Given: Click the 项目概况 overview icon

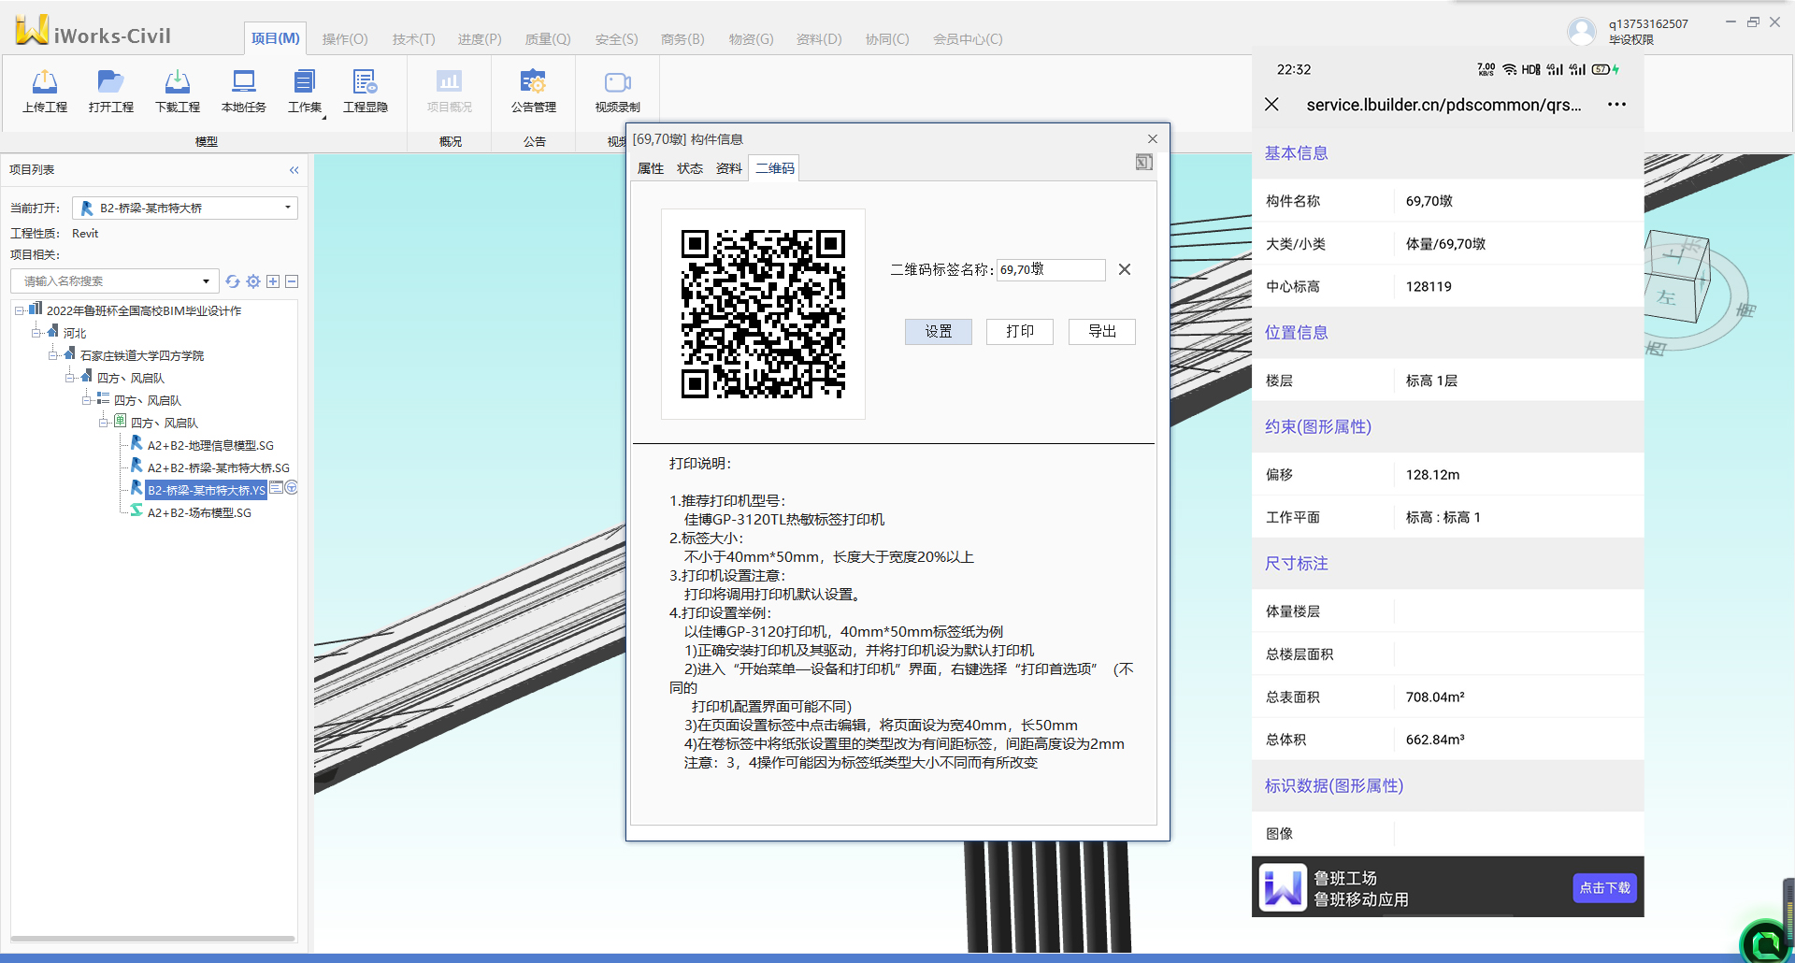Looking at the screenshot, I should 450,82.
